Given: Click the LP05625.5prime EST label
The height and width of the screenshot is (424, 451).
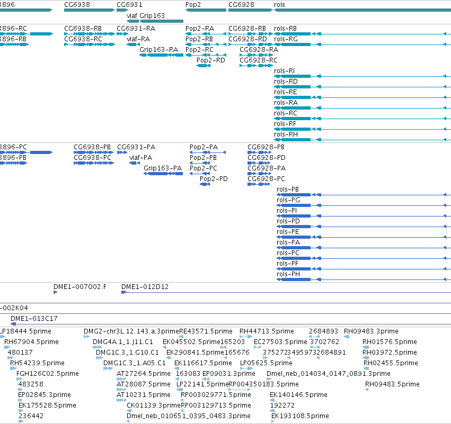Looking at the screenshot, I should [x=266, y=363].
